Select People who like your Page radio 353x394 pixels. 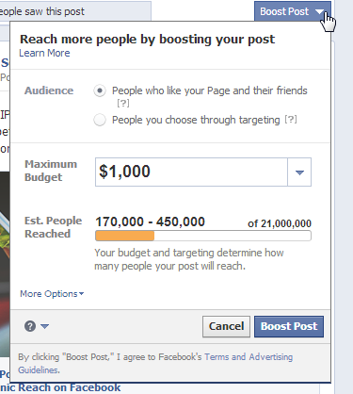coord(100,90)
